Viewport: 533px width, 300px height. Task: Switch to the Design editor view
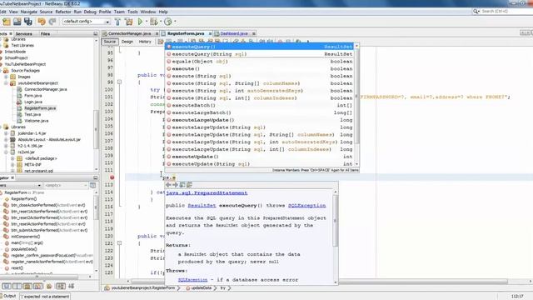(127, 42)
